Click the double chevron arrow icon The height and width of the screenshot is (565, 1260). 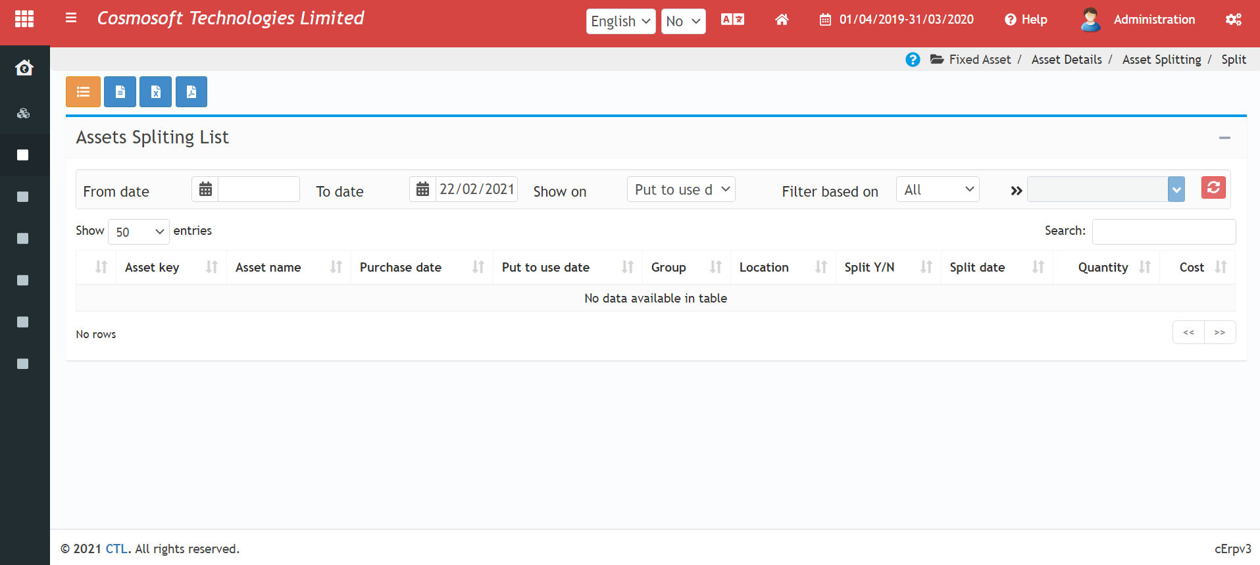point(1016,191)
